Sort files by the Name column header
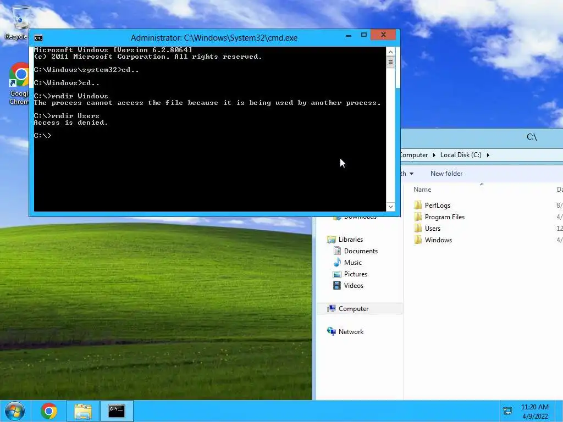 [x=422, y=190]
